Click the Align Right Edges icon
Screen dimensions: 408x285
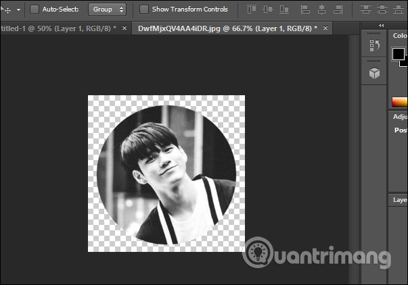coord(338,9)
